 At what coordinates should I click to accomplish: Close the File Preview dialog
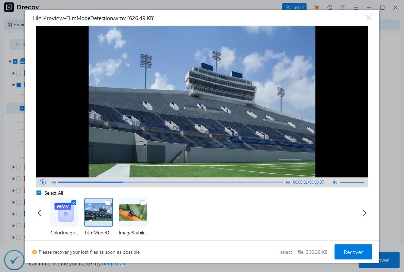point(368,18)
